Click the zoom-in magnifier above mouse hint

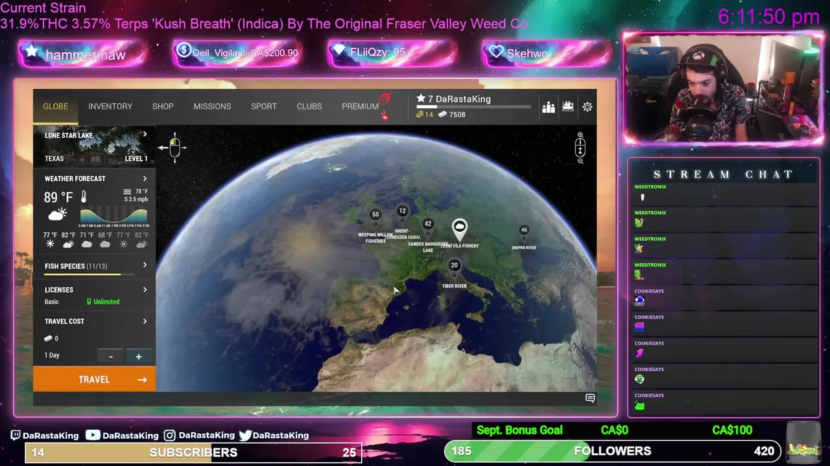point(580,135)
